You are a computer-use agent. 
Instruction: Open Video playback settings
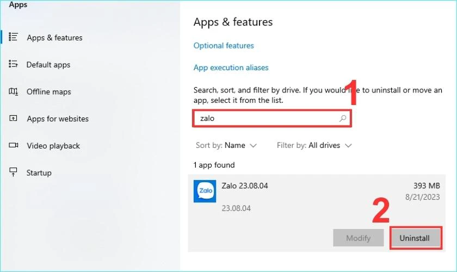[x=53, y=146]
